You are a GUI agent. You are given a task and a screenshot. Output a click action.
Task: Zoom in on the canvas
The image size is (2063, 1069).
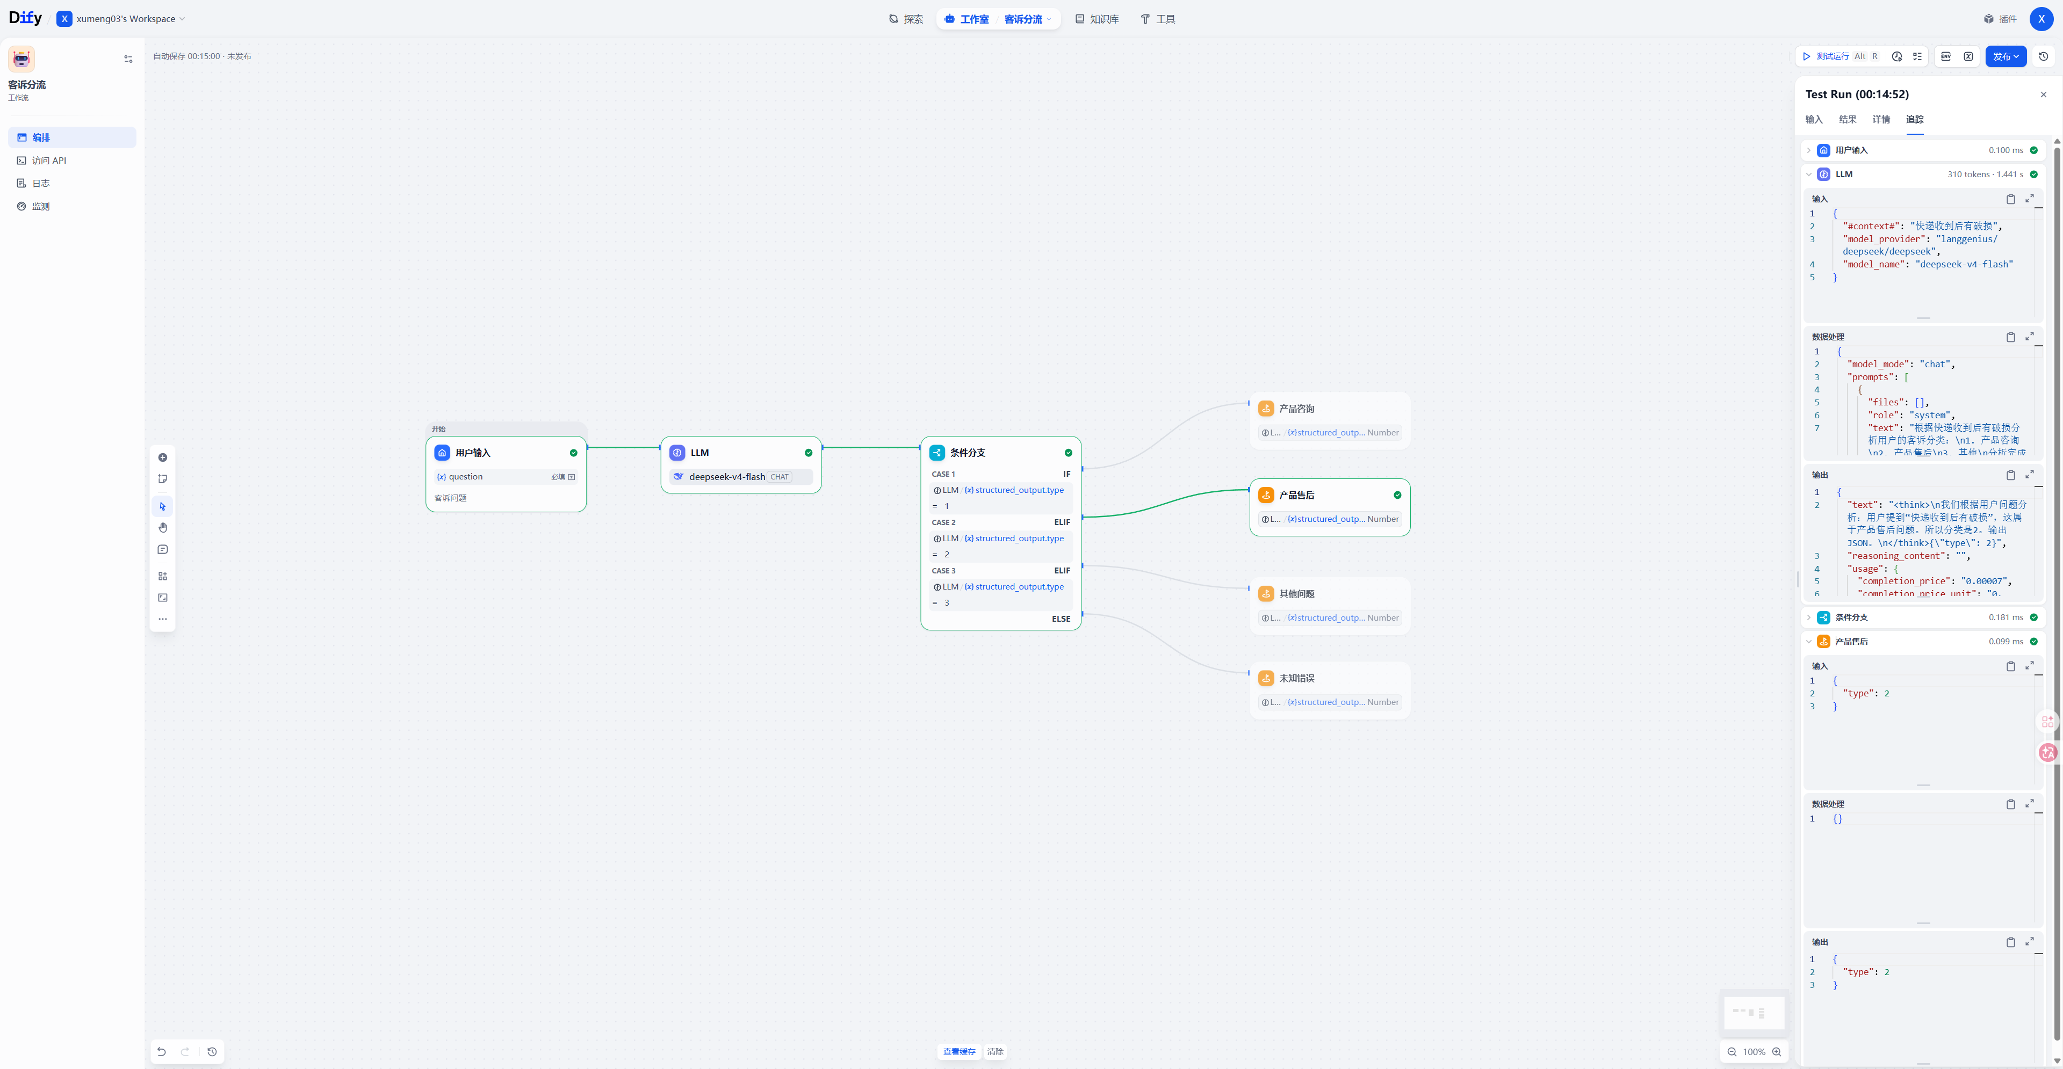click(1776, 1051)
